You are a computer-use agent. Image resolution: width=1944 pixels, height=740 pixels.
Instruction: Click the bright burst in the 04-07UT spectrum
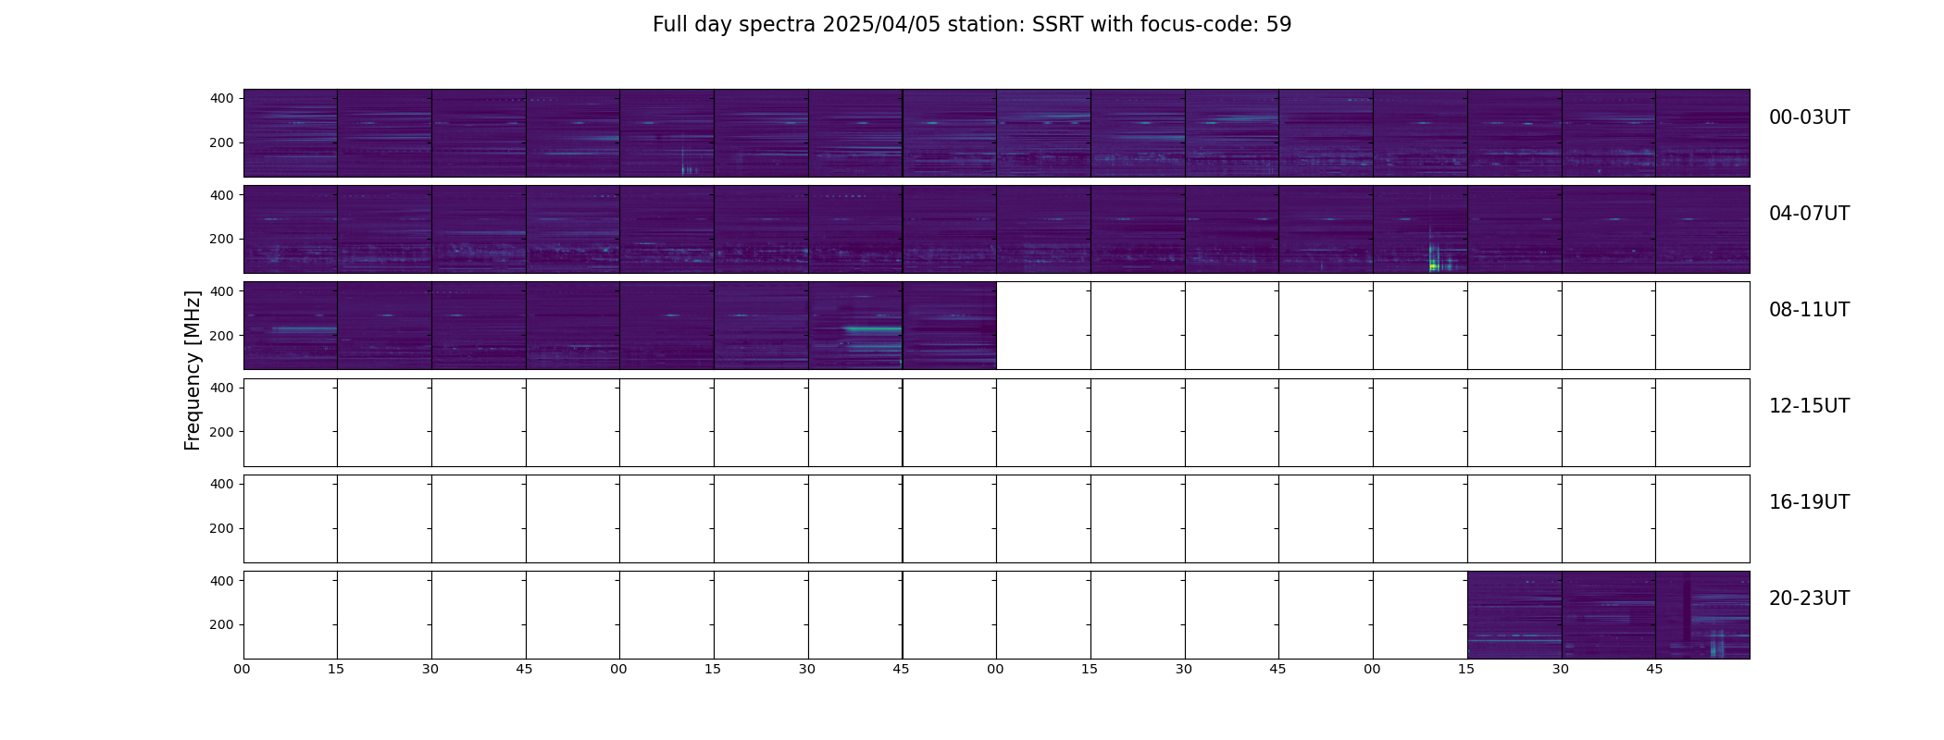[x=1434, y=257]
